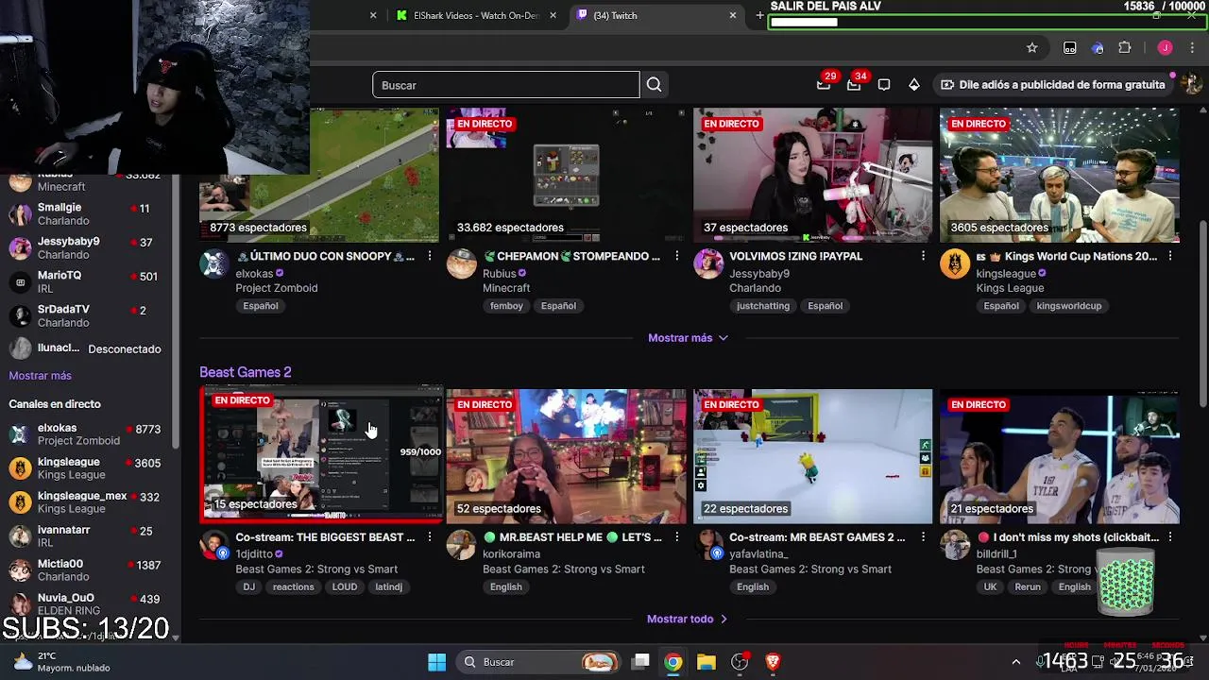Open Smallgie channel in sidebar
This screenshot has width=1209, height=680.
point(87,213)
